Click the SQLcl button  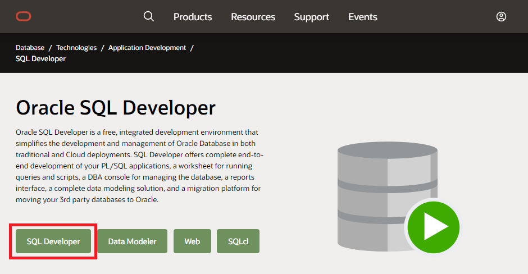point(238,241)
